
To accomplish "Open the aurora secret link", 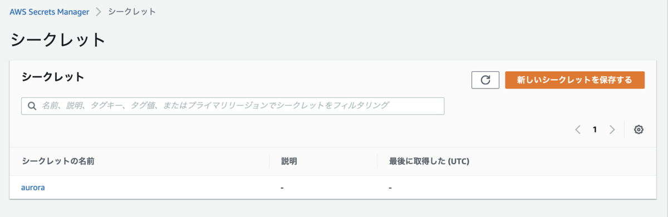I will tap(33, 188).
